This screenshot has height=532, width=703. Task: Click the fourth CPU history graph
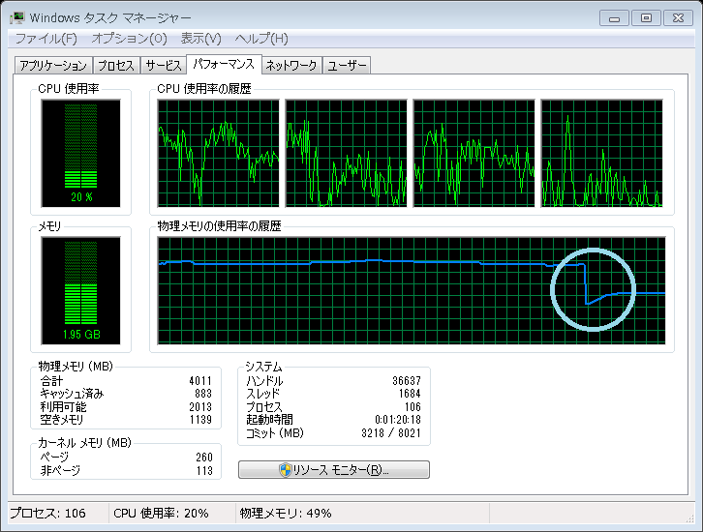coord(601,153)
